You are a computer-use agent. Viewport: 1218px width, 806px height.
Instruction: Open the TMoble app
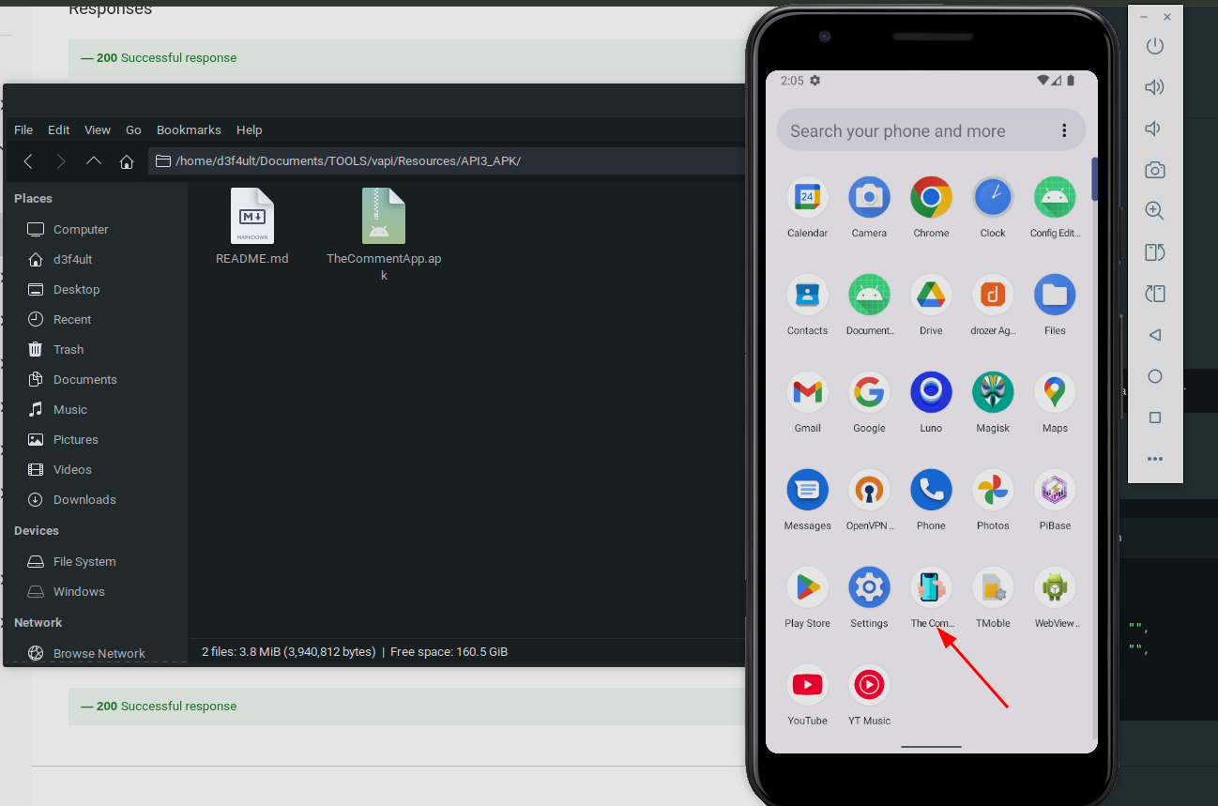tap(993, 588)
